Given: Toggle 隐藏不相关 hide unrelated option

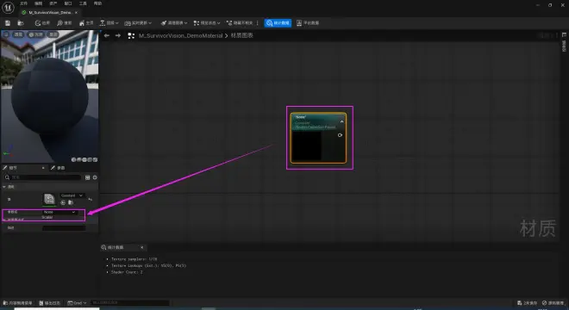Looking at the screenshot, I should click(240, 23).
